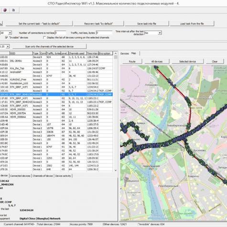Select the row with SSID "Kris_the_Top"
227x227 pixels.
tap(56, 68)
